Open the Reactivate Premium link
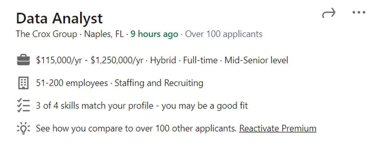Screen dimensions: 378x148 (278, 129)
